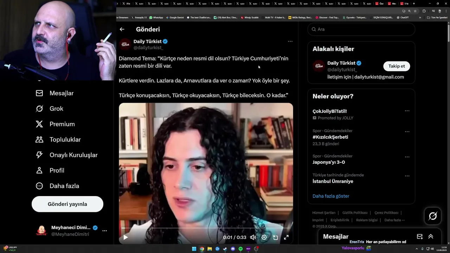The image size is (450, 253).
Task: Open Chrome from the taskbar
Action: pos(202,249)
